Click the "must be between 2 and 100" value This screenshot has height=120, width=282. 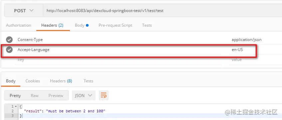76,111
